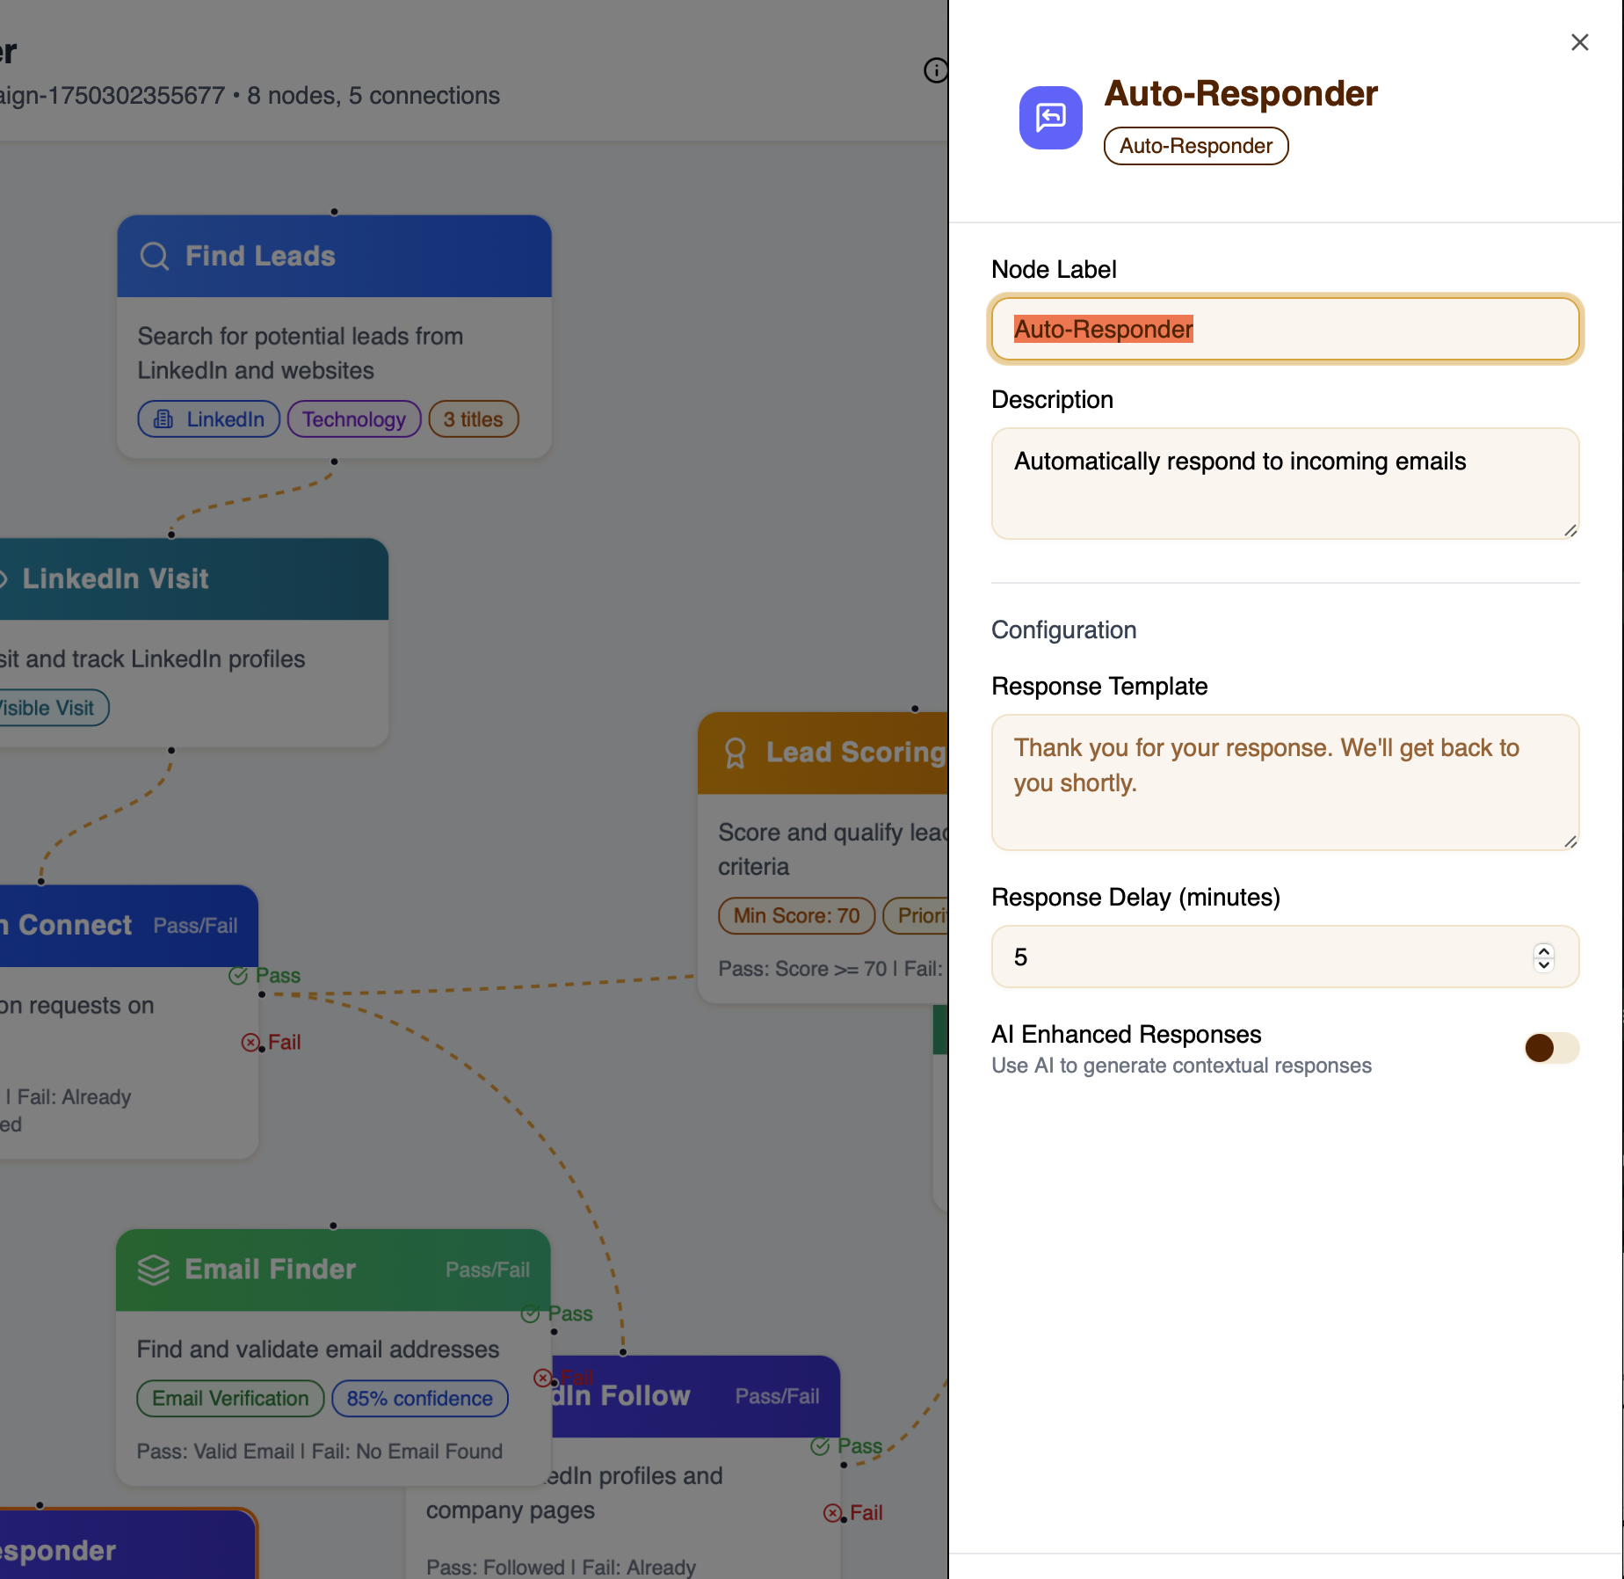Image resolution: width=1624 pixels, height=1579 pixels.
Task: Select the Node Label input field
Action: click(1285, 329)
